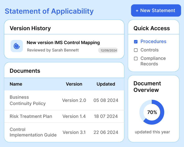This screenshot has width=184, height=147.
Task: Click the plus sign on New Statement
Action: pos(137,11)
